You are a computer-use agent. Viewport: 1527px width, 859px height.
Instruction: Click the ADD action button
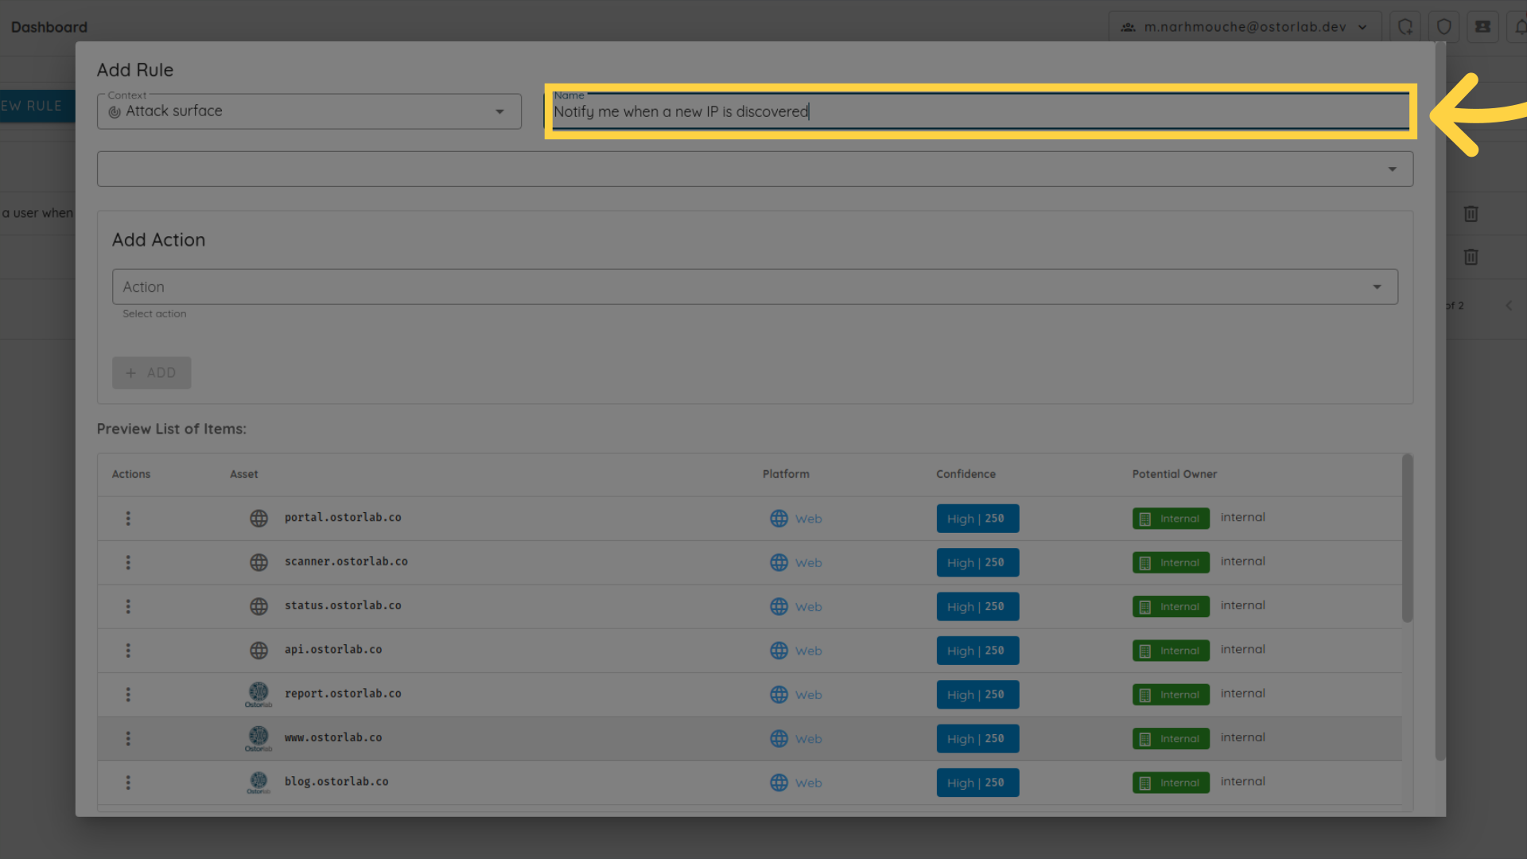(x=151, y=373)
